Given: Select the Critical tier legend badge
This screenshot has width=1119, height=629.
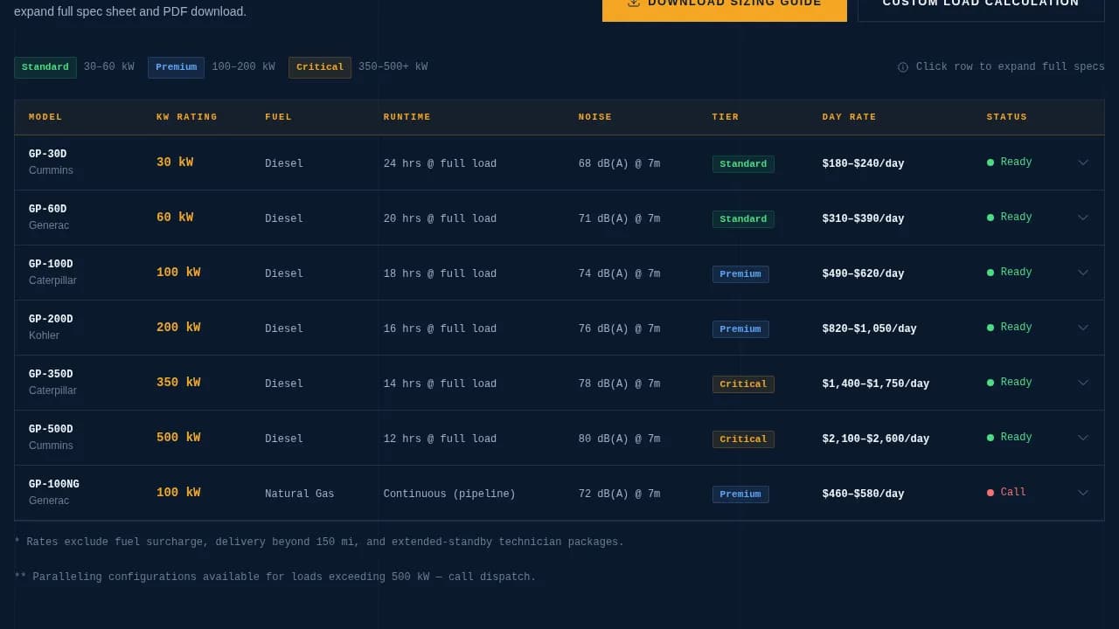Looking at the screenshot, I should coord(320,67).
